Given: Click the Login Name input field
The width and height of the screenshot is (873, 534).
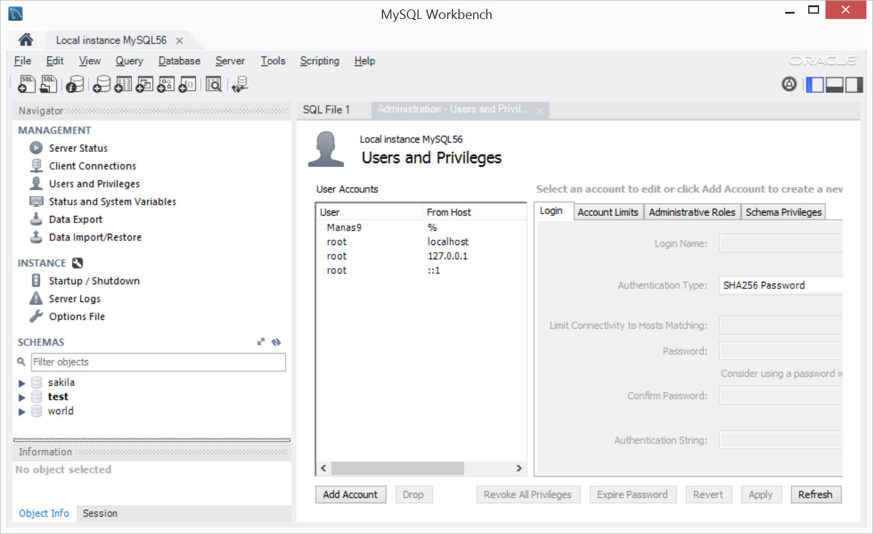Looking at the screenshot, I should pos(780,243).
